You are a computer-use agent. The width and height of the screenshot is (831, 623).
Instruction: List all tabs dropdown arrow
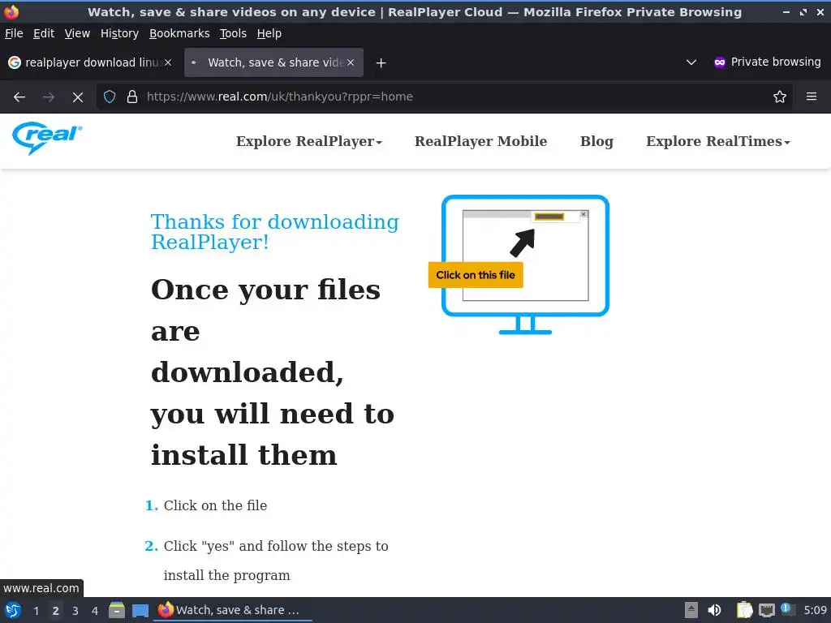click(691, 62)
